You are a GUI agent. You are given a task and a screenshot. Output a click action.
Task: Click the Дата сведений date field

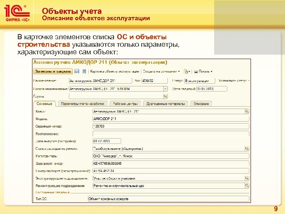click(211, 89)
